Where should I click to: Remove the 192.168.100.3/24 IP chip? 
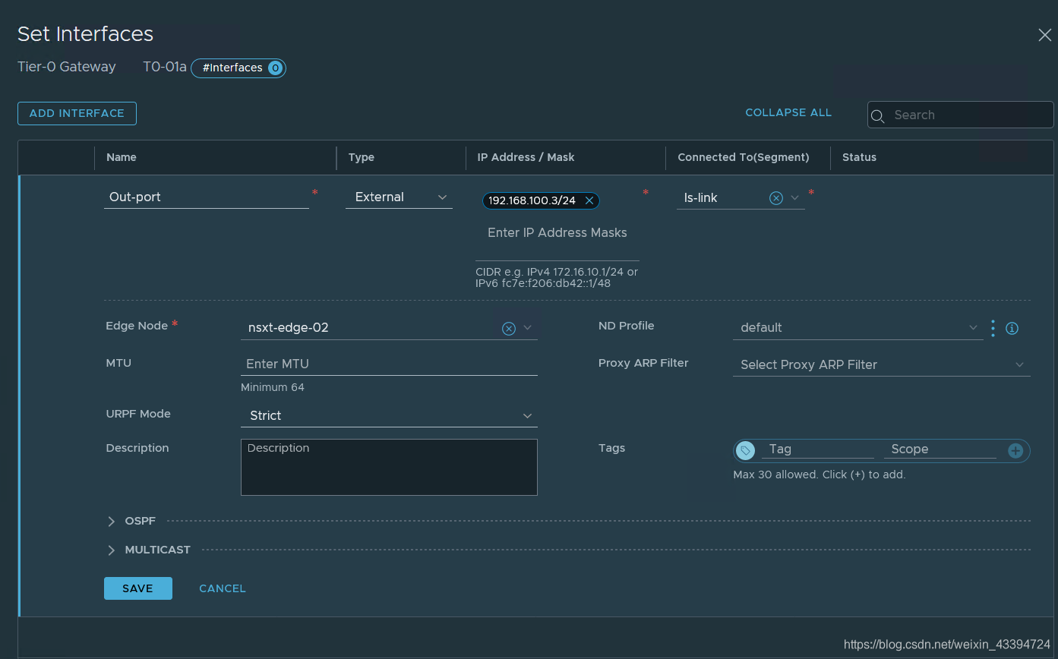tap(589, 200)
